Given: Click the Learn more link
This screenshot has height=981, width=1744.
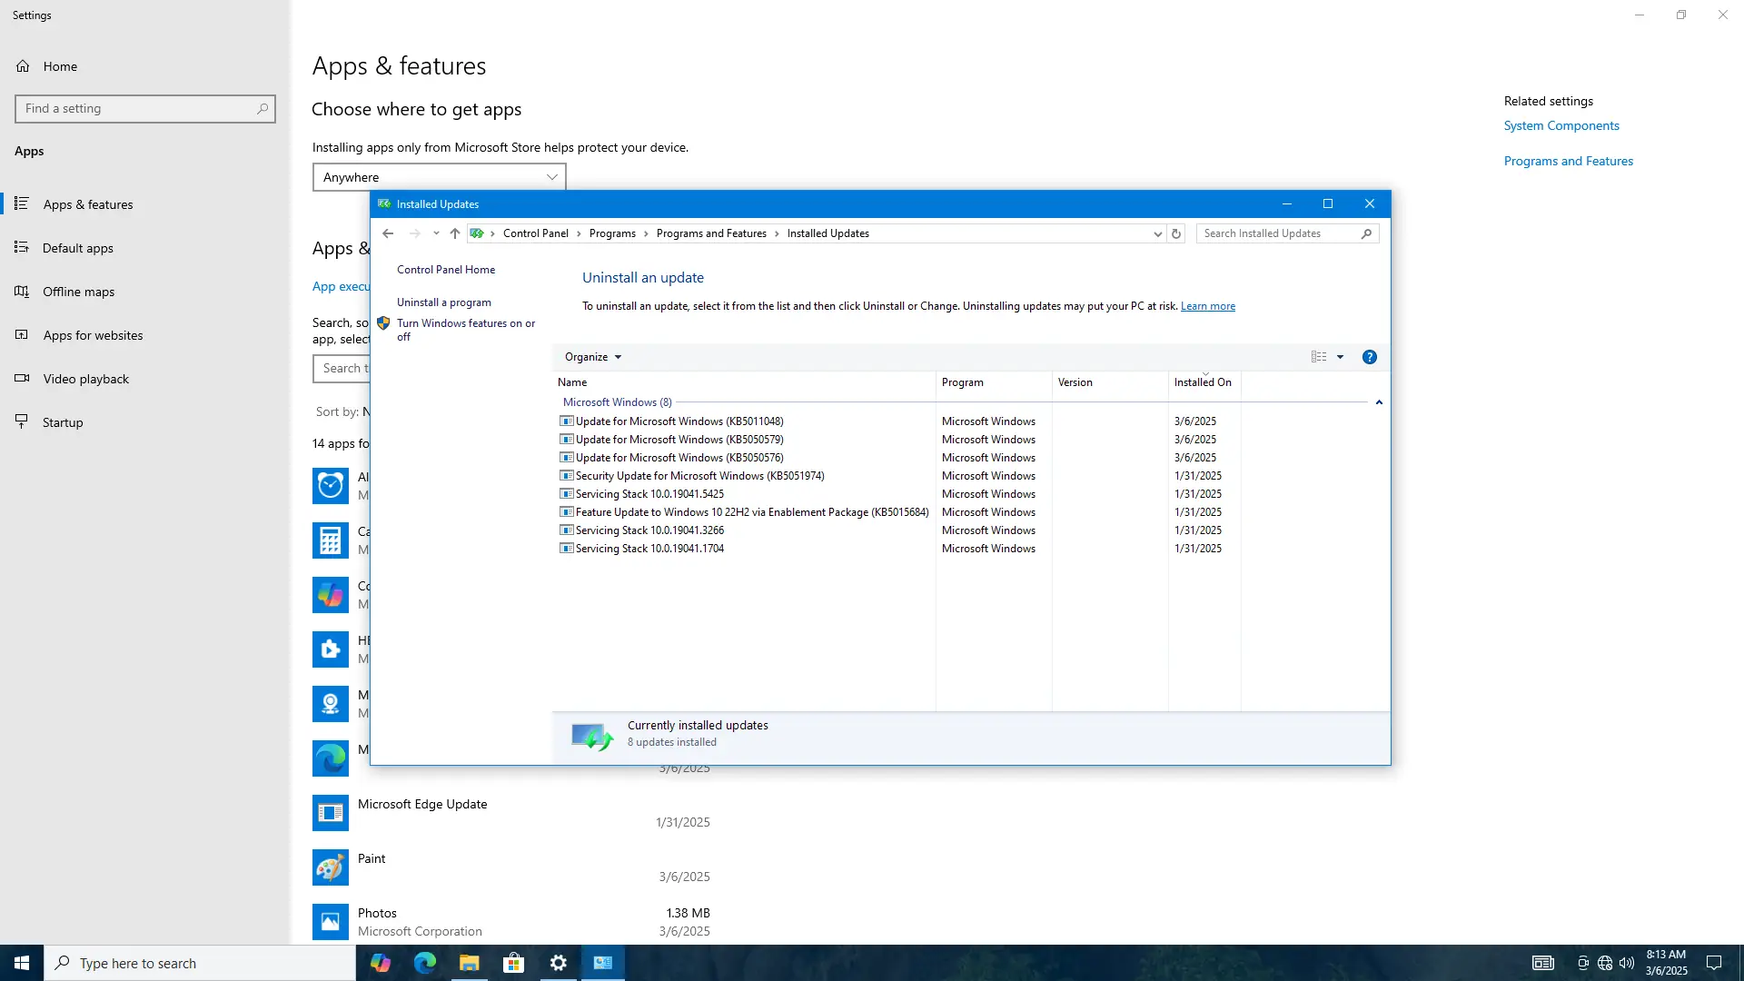Looking at the screenshot, I should (1207, 306).
